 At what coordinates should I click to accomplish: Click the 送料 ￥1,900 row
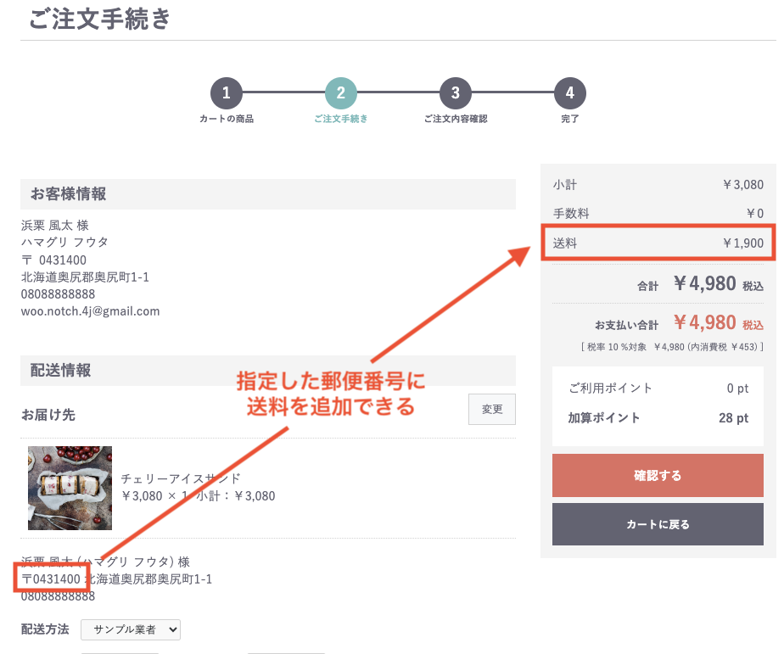658,243
